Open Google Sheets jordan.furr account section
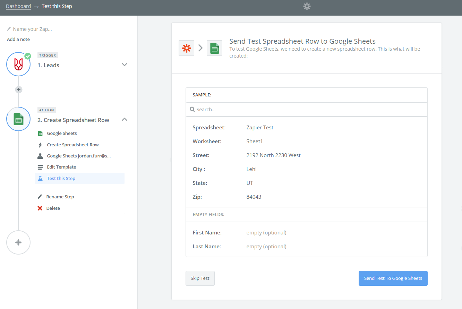 (x=79, y=156)
